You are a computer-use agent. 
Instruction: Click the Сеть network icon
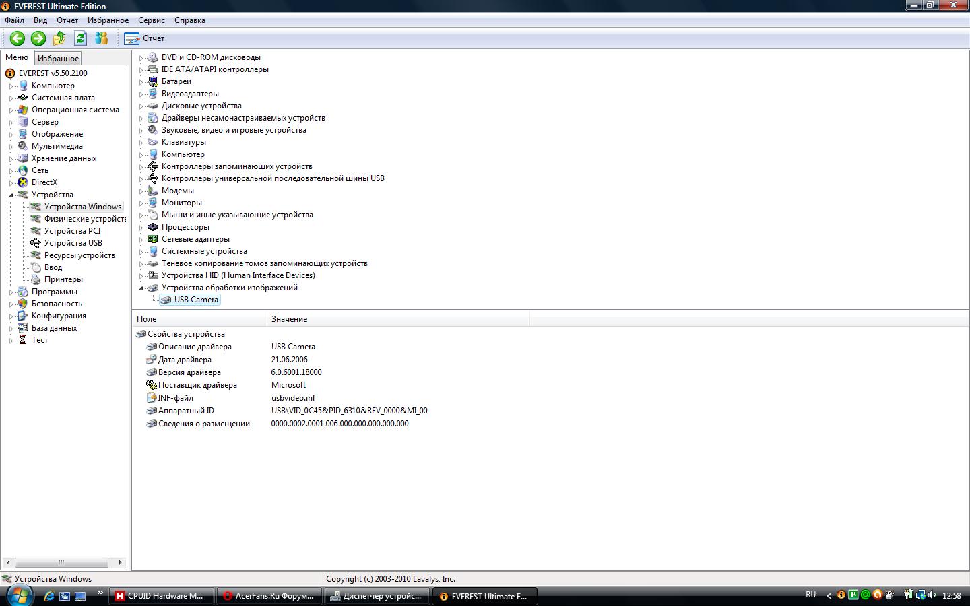pos(23,170)
